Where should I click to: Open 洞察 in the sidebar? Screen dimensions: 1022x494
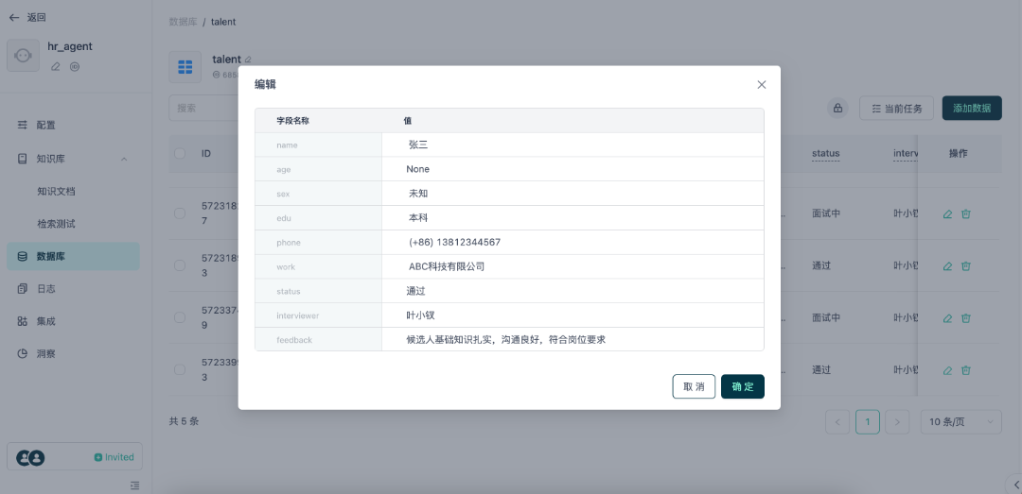[73, 354]
